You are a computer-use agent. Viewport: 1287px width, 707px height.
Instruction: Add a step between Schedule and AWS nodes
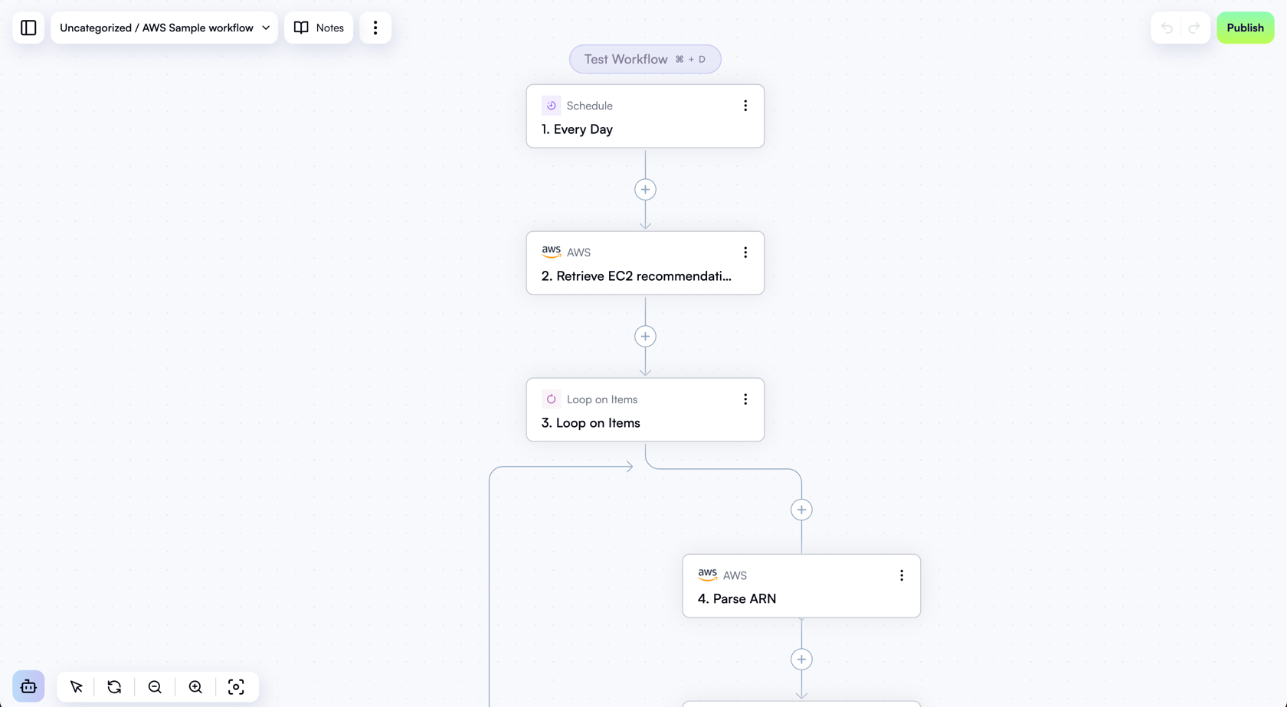point(645,189)
